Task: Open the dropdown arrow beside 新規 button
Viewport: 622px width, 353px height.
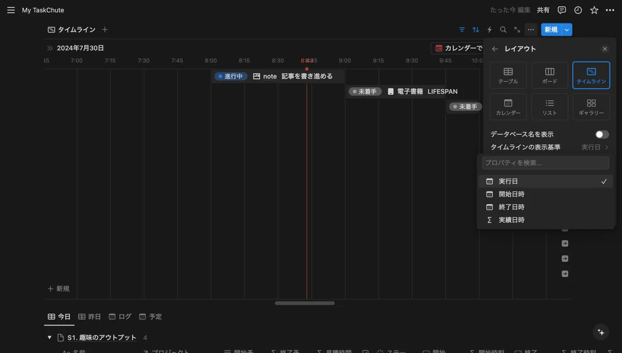Action: pyautogui.click(x=567, y=30)
